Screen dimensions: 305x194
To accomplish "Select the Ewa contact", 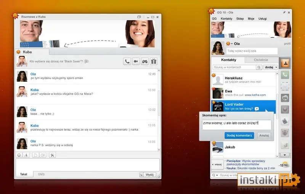I will click(x=244, y=93).
